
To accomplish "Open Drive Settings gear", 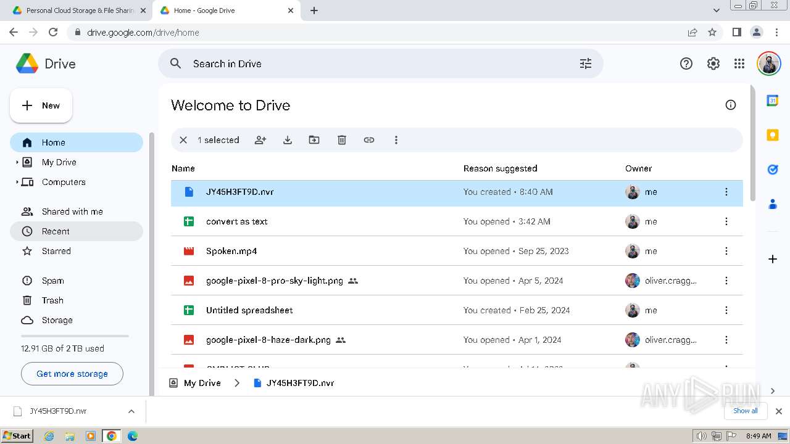I will click(713, 64).
